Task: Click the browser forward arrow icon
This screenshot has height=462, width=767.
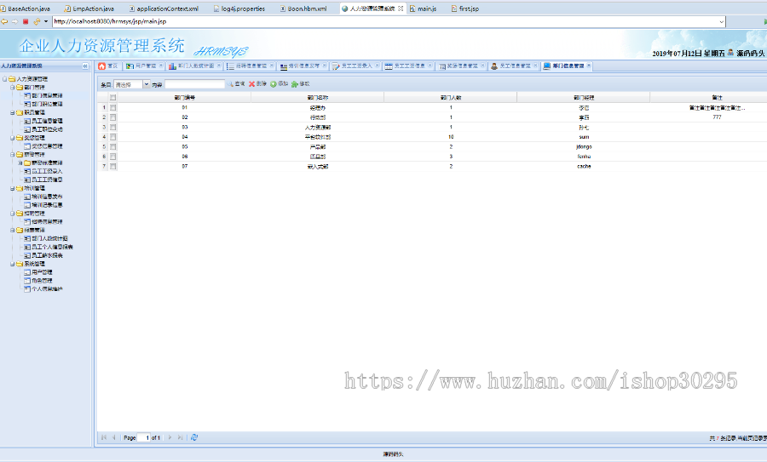Action: tap(14, 21)
